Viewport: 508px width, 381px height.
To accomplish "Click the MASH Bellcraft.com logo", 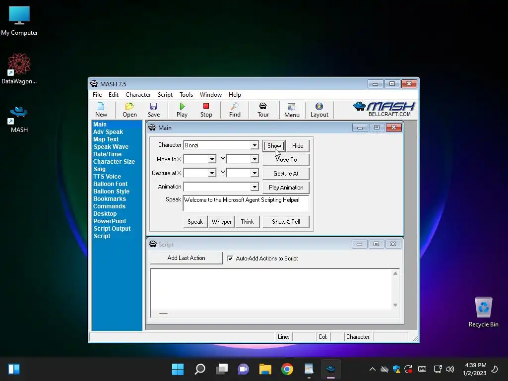I will (x=384, y=109).
